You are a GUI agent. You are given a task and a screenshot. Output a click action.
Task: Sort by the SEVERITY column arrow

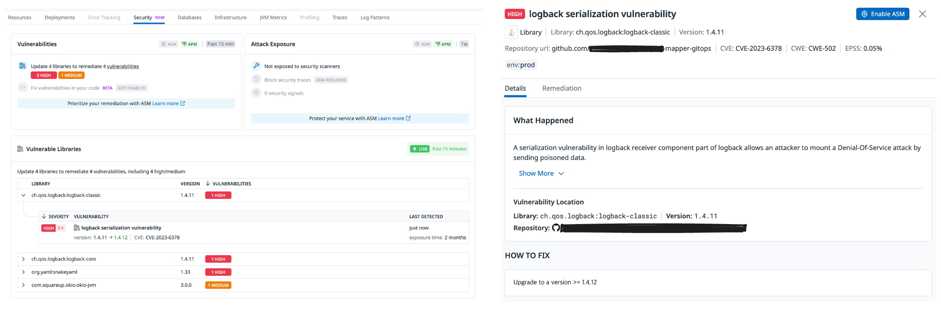pos(44,216)
